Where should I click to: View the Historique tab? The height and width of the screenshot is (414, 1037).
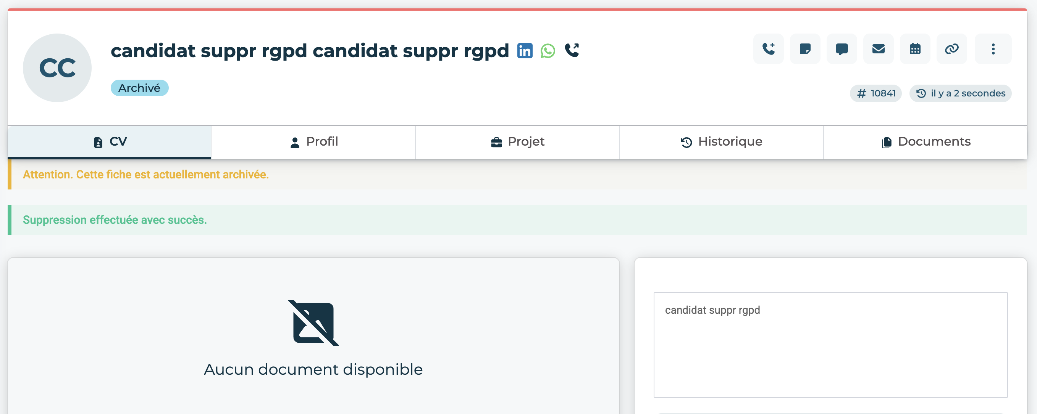[721, 141]
